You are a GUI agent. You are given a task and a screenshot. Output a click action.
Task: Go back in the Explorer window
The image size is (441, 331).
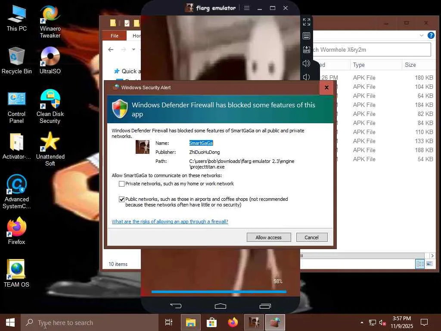tap(111, 49)
